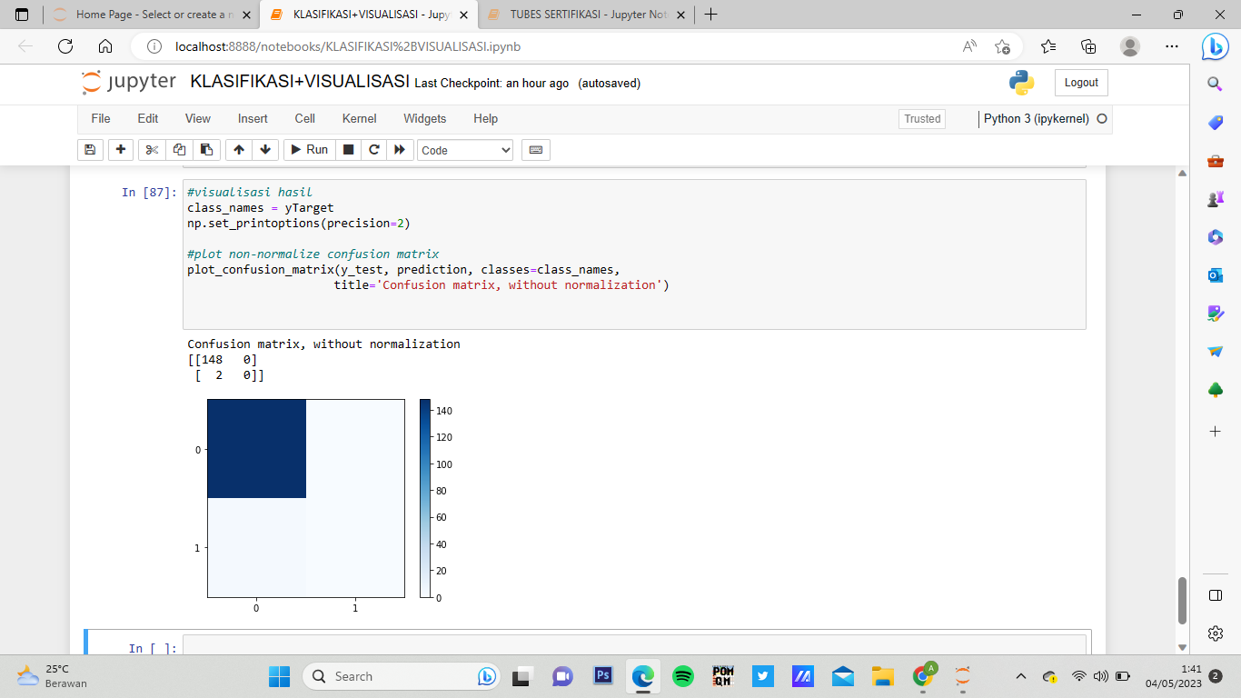
Task: Move selected cell up arrow
Action: [239, 150]
